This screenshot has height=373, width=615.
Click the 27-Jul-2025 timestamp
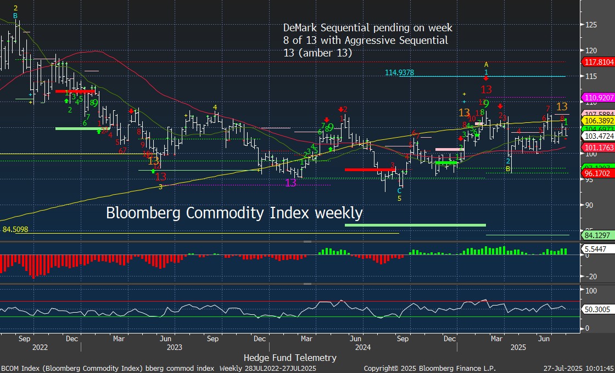(578, 368)
